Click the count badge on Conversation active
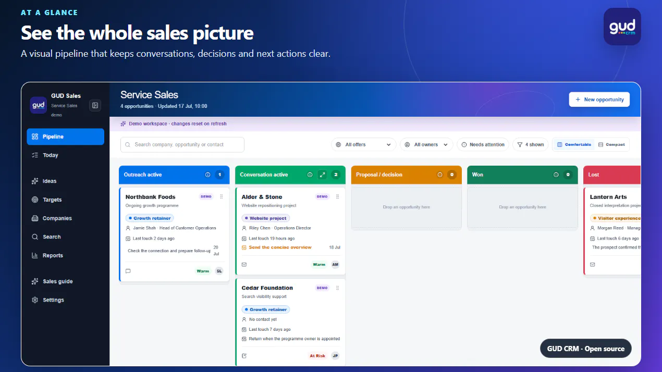This screenshot has width=662, height=372. tap(336, 175)
